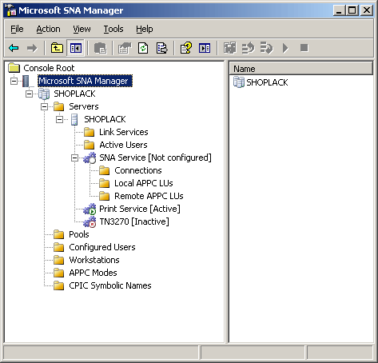This screenshot has height=363, width=378.
Task: Collapse the Microsoft SNA Manager root node
Action: point(14,81)
